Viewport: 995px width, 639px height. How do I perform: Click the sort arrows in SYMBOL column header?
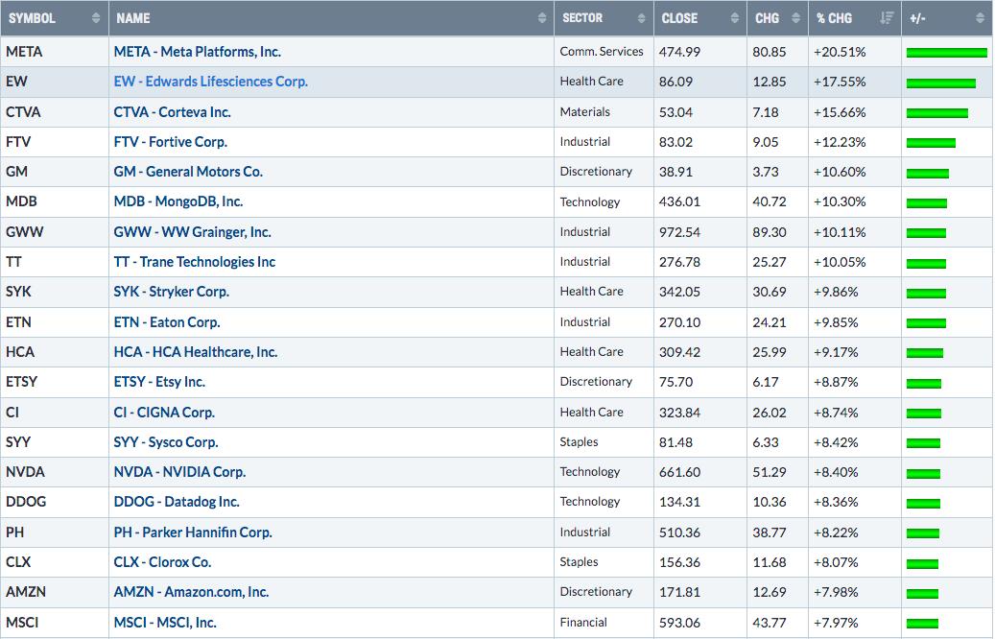95,18
